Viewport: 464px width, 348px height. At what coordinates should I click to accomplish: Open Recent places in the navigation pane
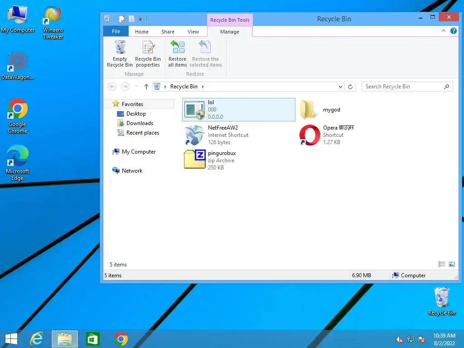143,133
